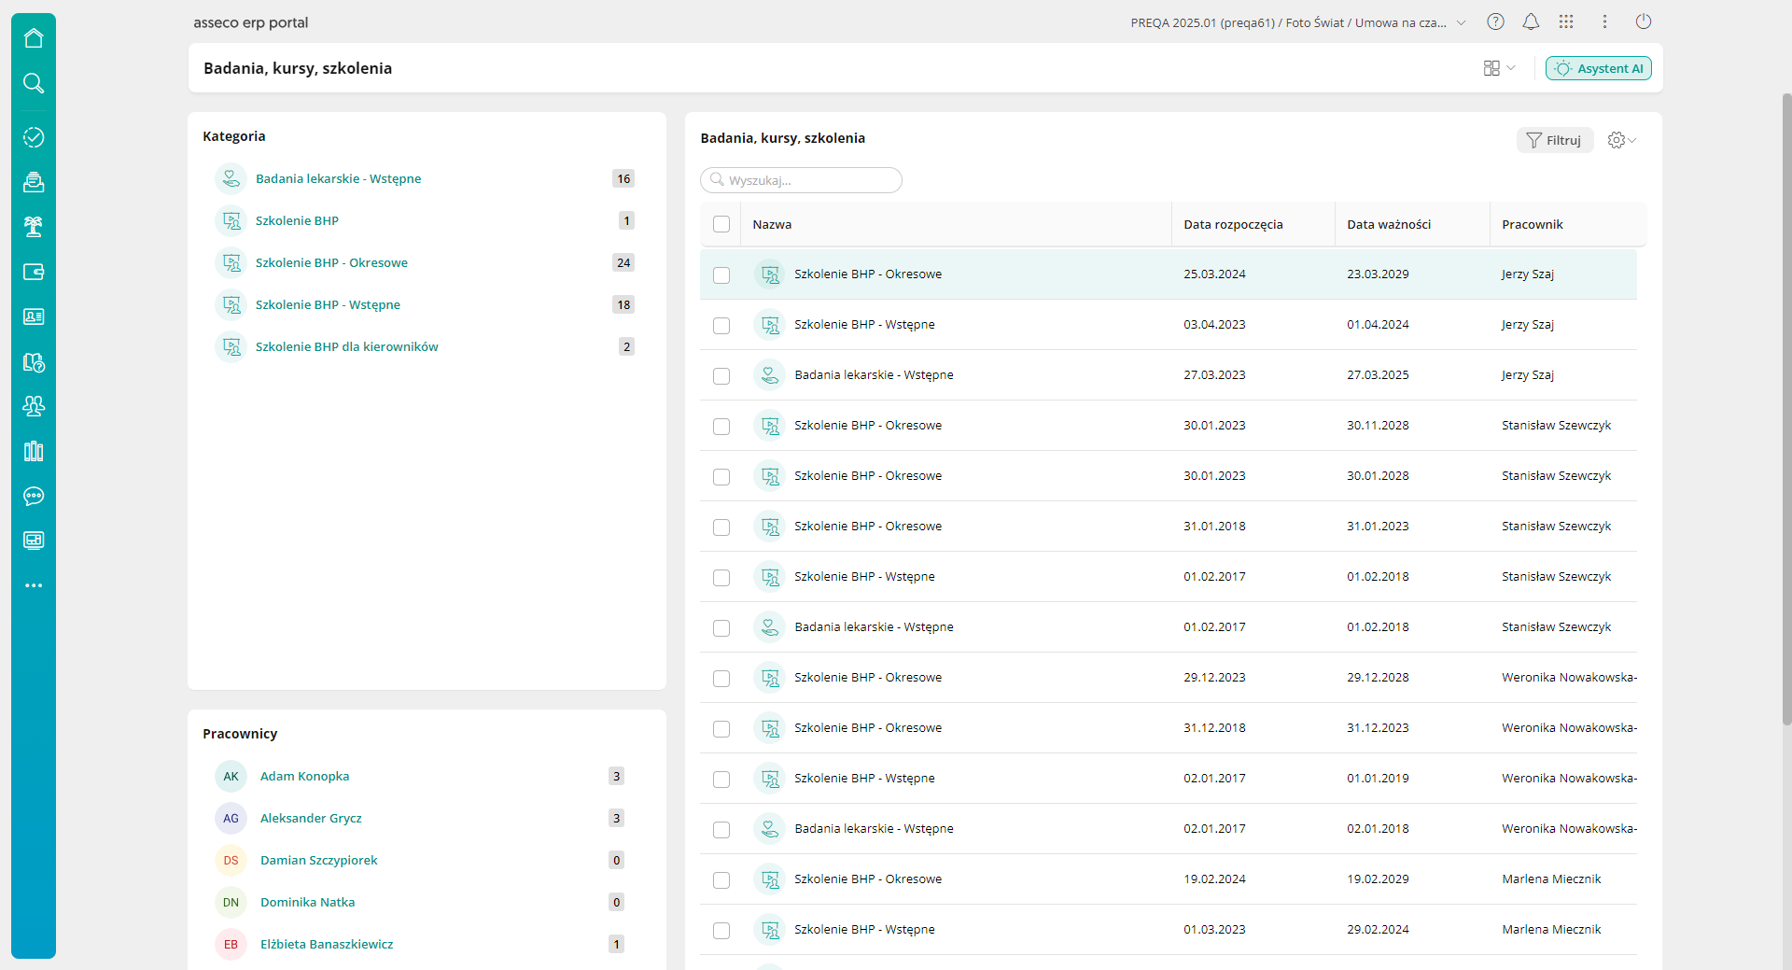Image resolution: width=1792 pixels, height=970 pixels.
Task: Open the layout grid view dropdown
Action: click(1499, 68)
